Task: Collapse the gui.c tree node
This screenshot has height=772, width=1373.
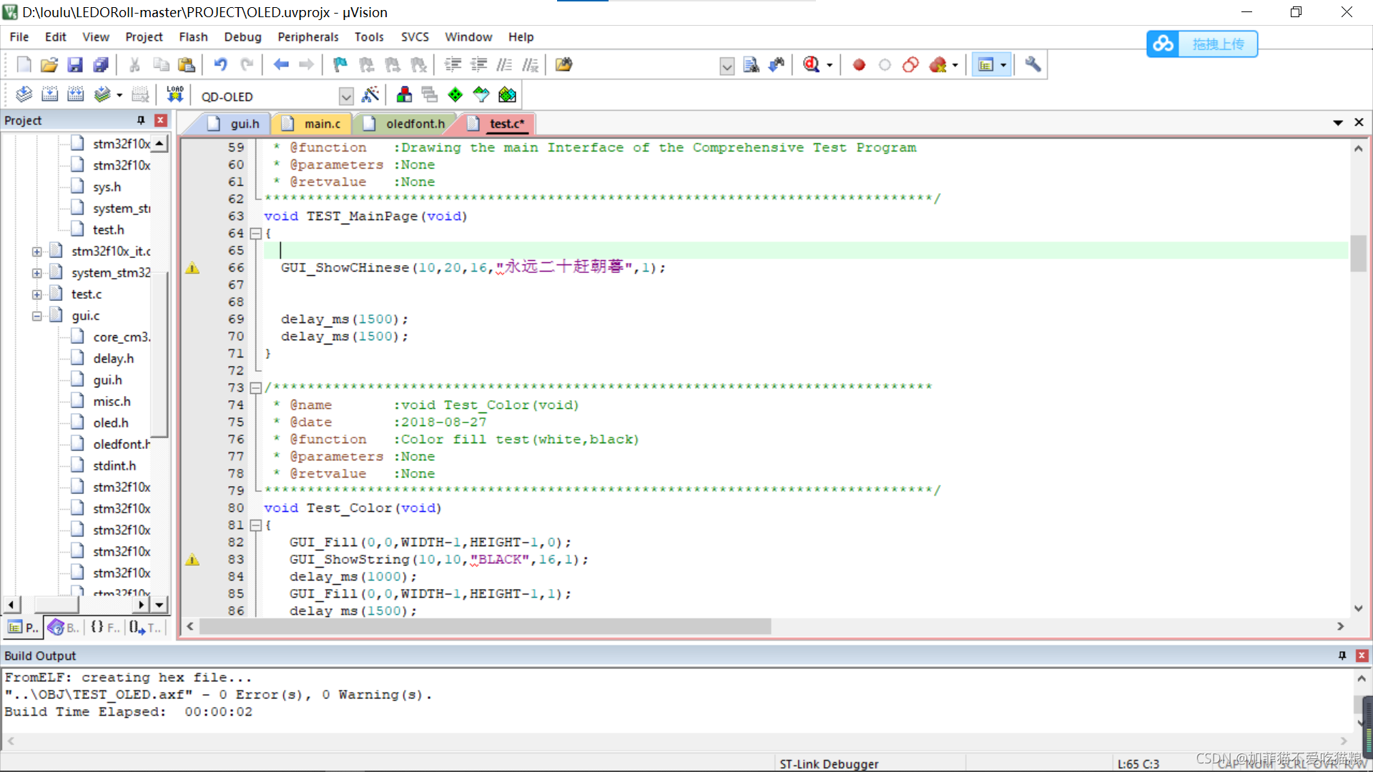Action: 36,316
